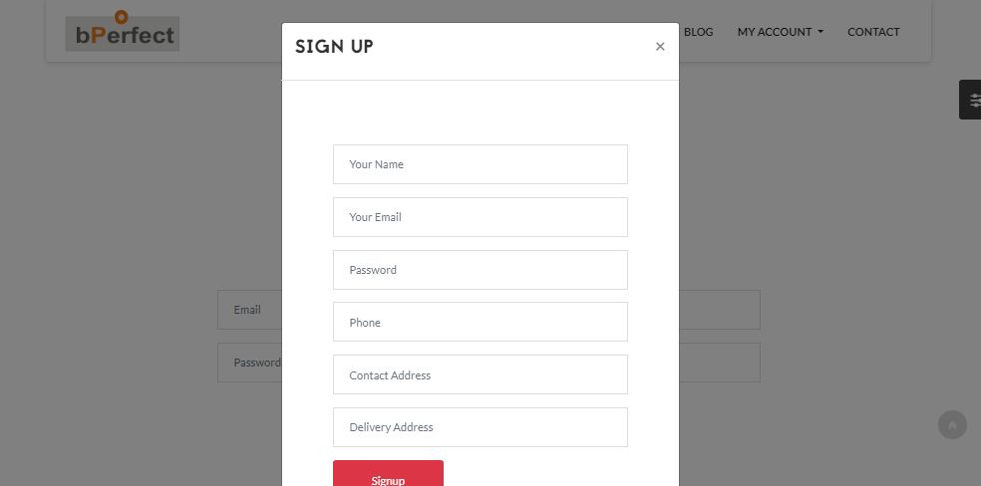Click the SIGN UP dialog heading

tap(334, 47)
